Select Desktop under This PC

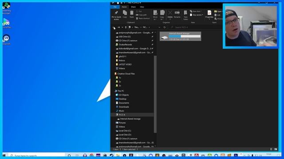(x=122, y=99)
